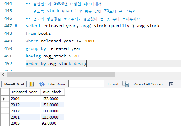Select cell with released_year 2004
Viewport: 181px width, 130px height.
25,99
